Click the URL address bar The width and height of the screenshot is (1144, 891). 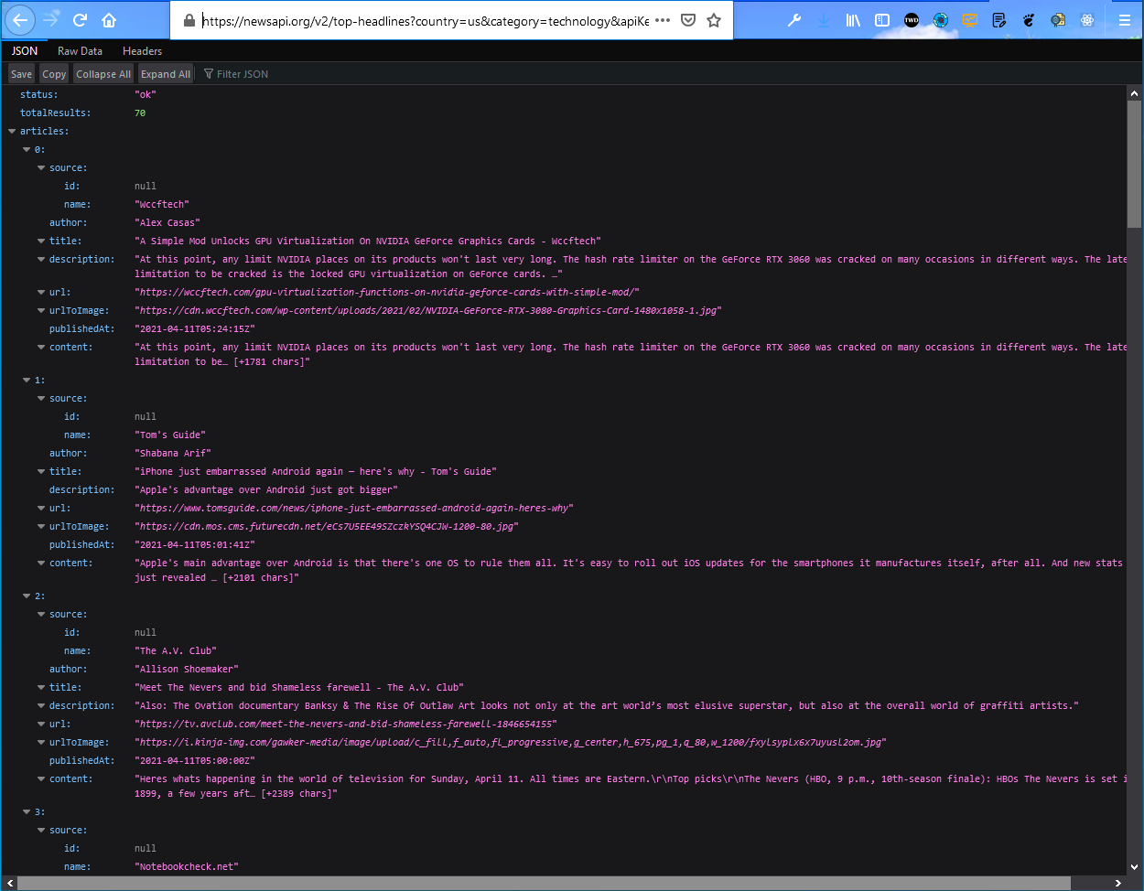(x=425, y=20)
